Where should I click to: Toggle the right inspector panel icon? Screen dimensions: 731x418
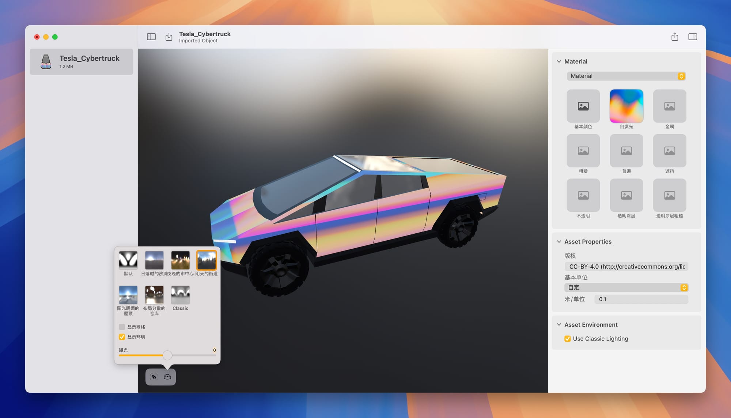pyautogui.click(x=693, y=37)
